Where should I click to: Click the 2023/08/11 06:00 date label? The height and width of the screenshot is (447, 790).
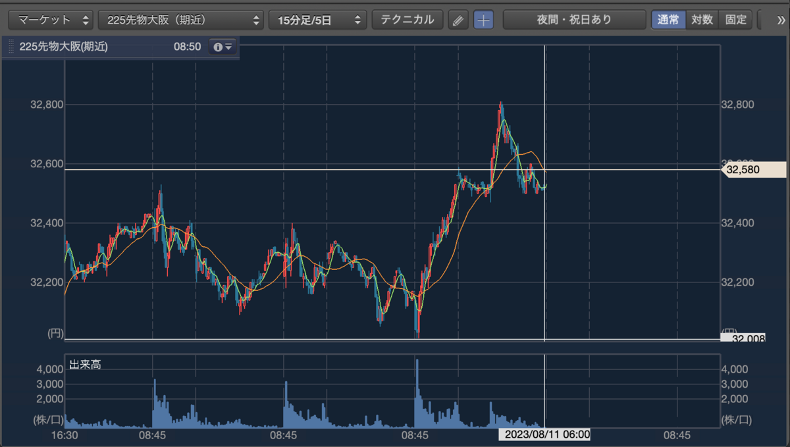(x=543, y=434)
